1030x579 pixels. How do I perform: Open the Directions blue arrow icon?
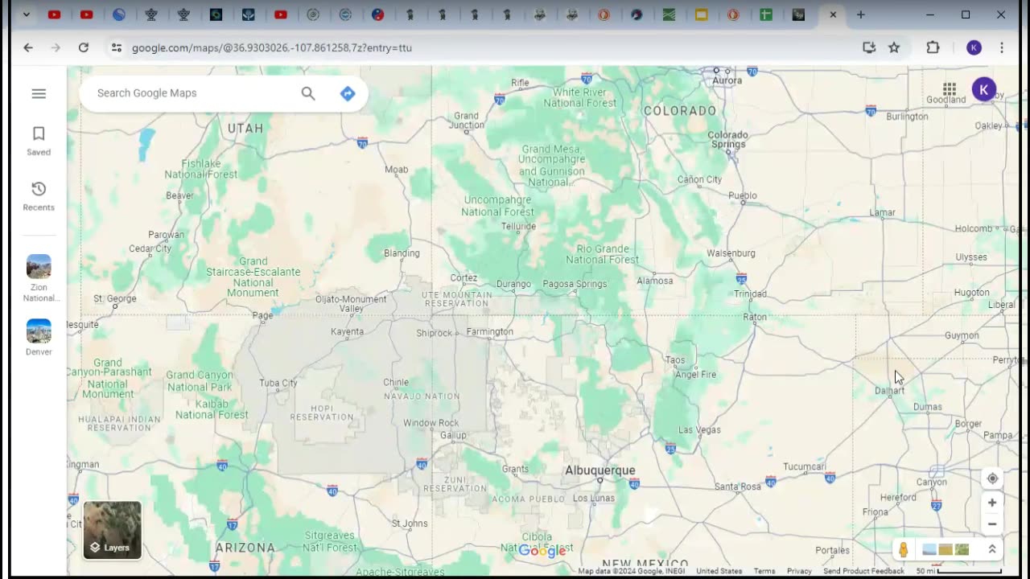click(x=348, y=93)
